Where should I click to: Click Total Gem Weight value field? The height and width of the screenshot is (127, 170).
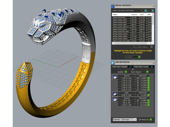click(130, 67)
